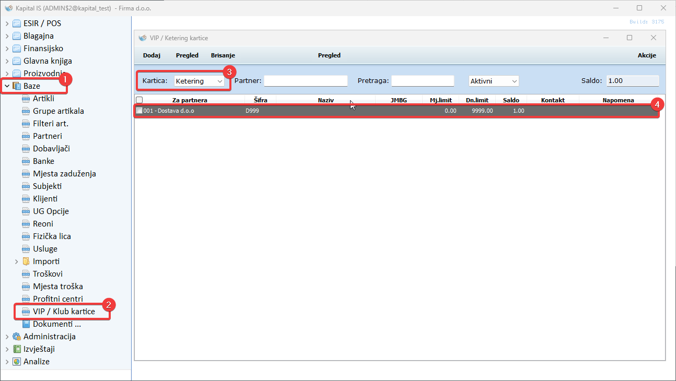Click the Importi folder icon
The image size is (676, 381).
click(x=26, y=261)
